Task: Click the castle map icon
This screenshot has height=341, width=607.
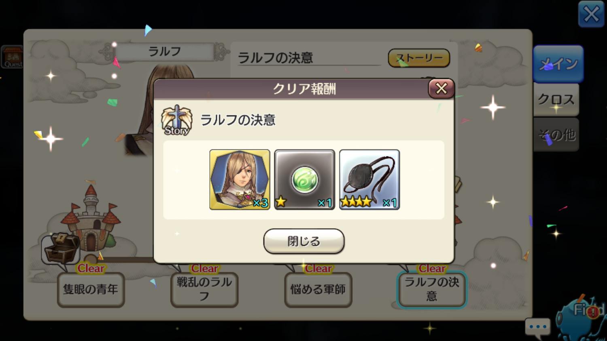Action: 91,218
